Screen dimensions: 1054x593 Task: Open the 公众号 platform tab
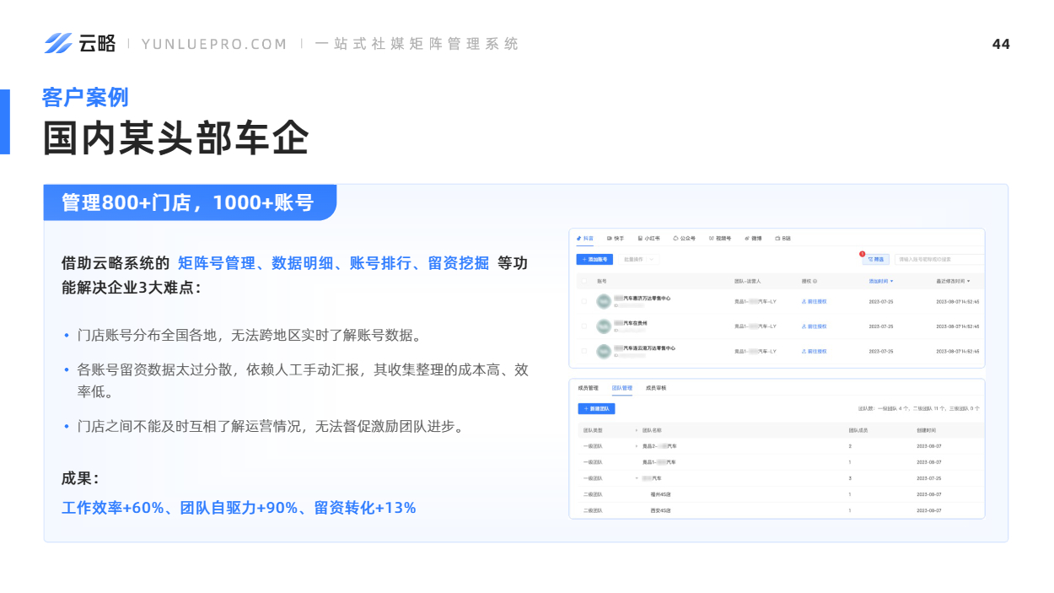coord(684,239)
